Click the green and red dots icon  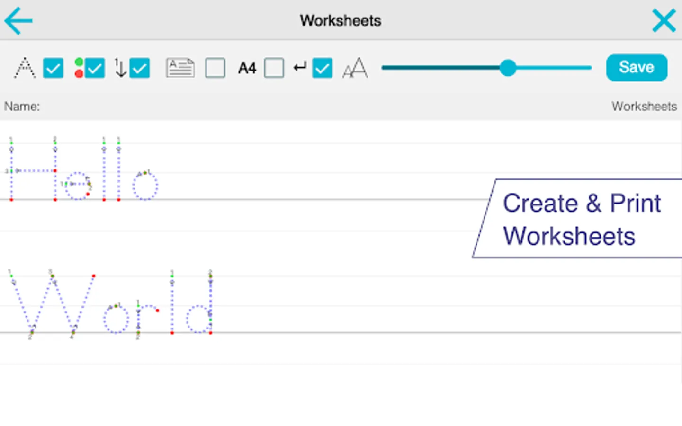pyautogui.click(x=79, y=68)
